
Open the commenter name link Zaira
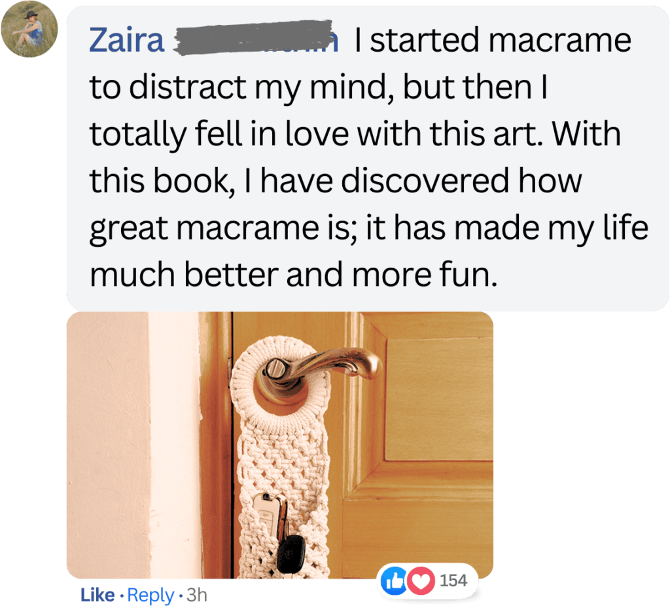click(x=126, y=40)
